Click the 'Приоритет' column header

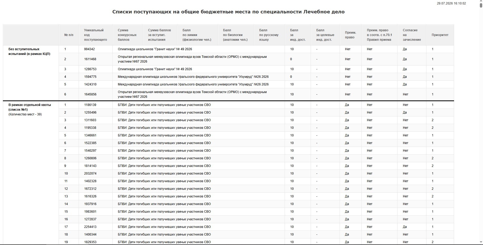440,35
